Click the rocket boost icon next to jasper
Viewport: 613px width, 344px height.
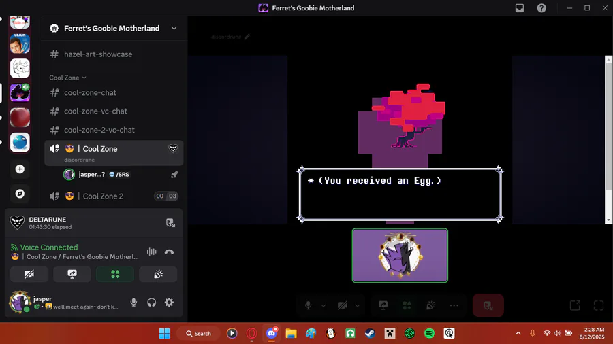pos(174,175)
